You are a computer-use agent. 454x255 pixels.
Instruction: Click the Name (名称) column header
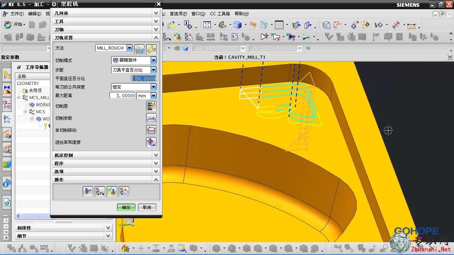(x=33, y=76)
